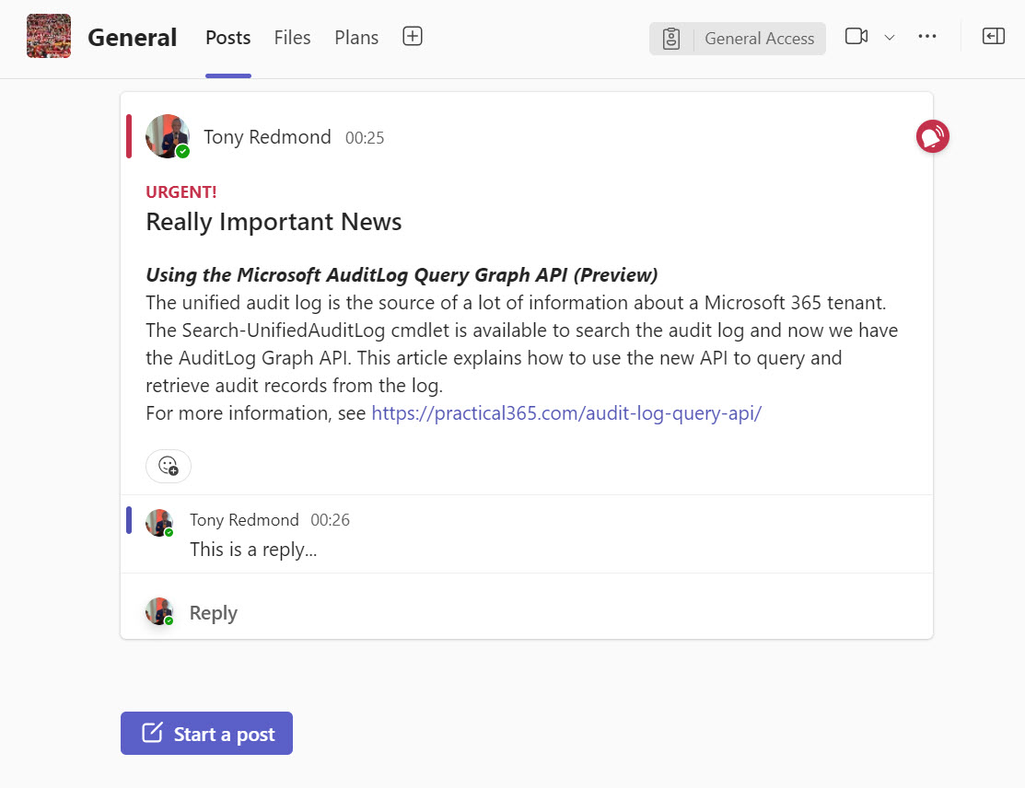Viewport: 1025px width, 788px height.
Task: Open the practical365.com audit log link
Action: pos(565,412)
